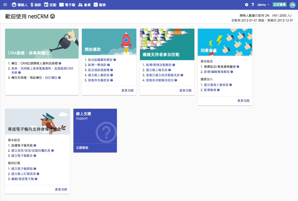Click help icon beside 新增會員
Viewport: 298px width, 201px height.
[x=218, y=90]
